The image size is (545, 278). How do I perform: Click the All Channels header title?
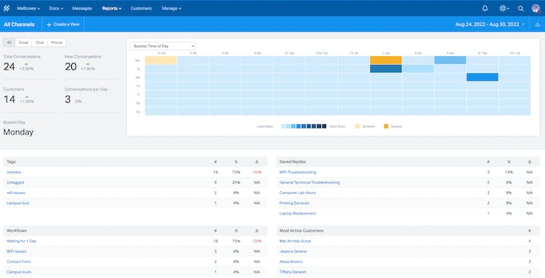pyautogui.click(x=19, y=24)
